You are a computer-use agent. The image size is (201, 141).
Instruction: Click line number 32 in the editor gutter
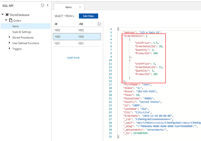(110, 137)
